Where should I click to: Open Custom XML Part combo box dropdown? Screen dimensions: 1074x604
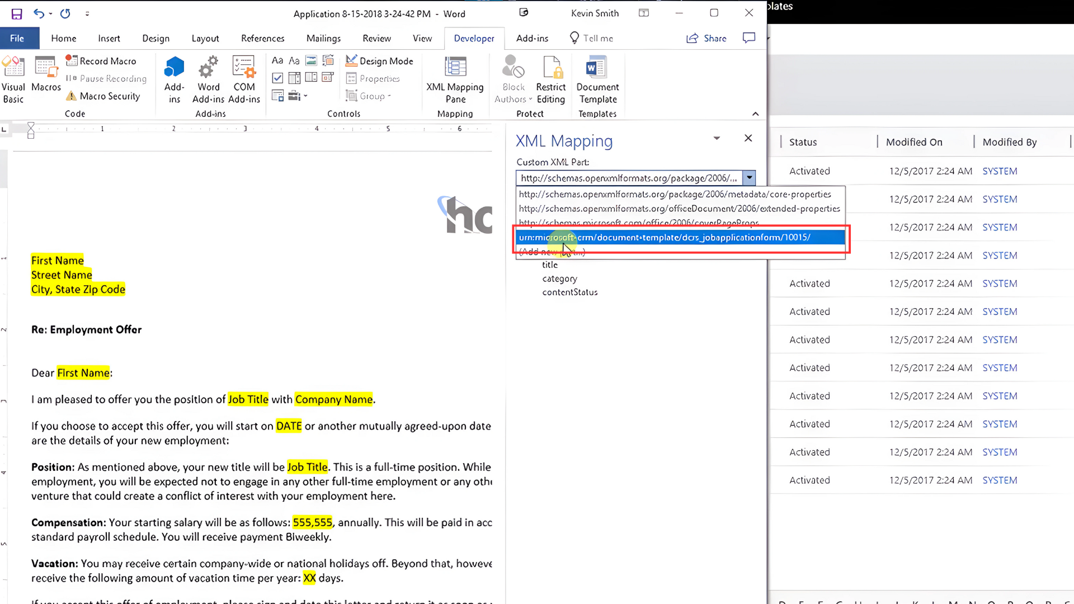click(749, 178)
